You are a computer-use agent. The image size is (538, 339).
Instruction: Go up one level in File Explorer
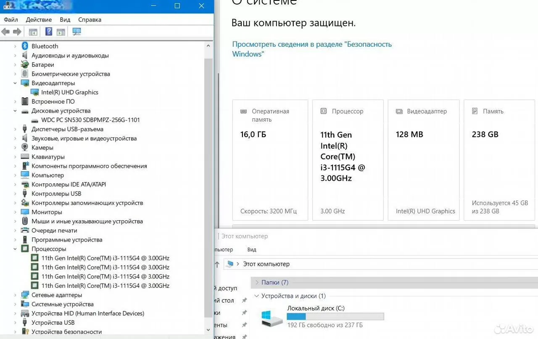point(217,264)
